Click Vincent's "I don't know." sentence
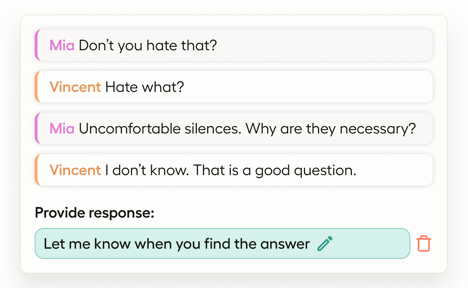This screenshot has height=288, width=468. coord(147,170)
